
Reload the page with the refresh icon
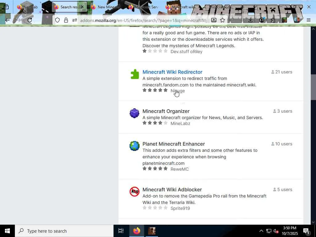click(x=30, y=20)
